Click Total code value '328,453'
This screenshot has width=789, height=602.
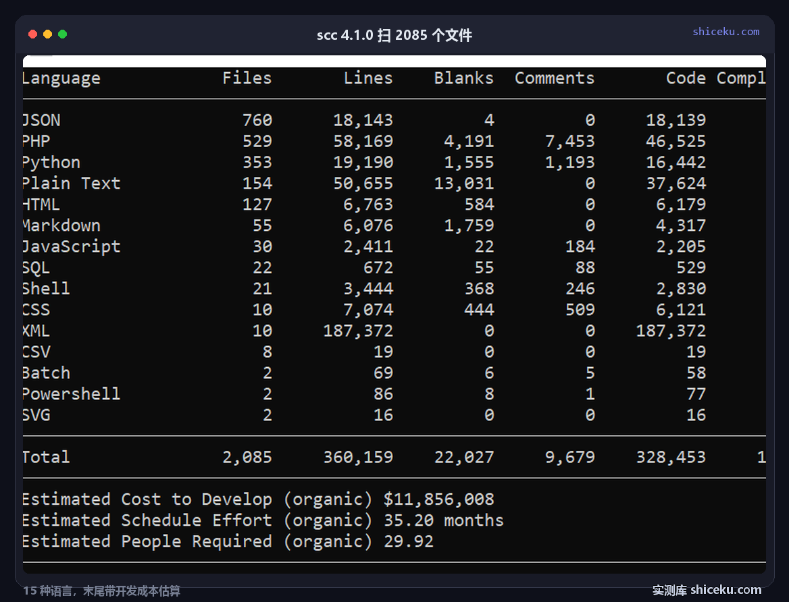[x=671, y=458]
